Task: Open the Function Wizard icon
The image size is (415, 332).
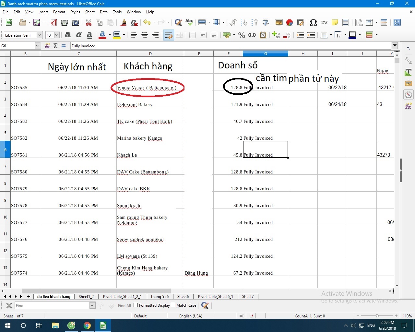Action: pyautogui.click(x=47, y=46)
